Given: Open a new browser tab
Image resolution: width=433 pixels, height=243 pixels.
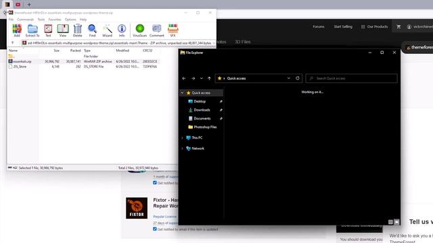Looking at the screenshot, I should (x=29, y=5).
